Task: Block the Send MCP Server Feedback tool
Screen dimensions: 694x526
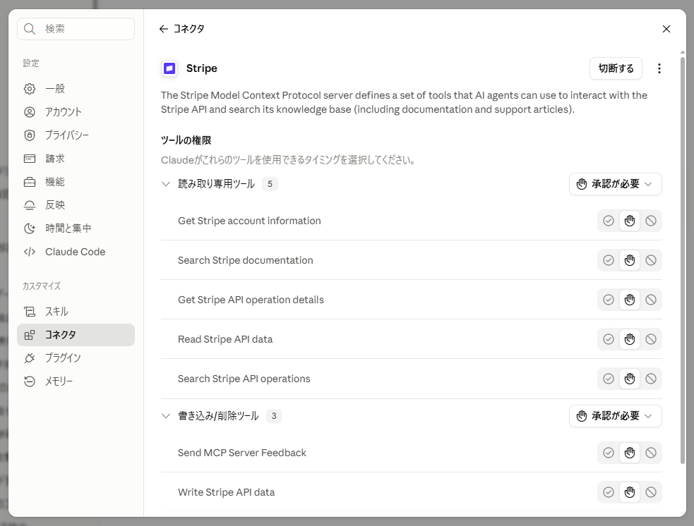Action: click(651, 453)
